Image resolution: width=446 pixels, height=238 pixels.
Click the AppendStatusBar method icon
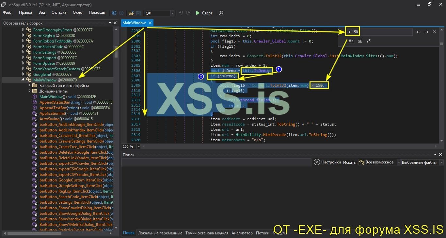(35, 102)
